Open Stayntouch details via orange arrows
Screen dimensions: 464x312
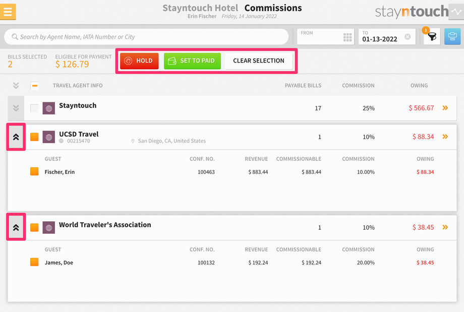click(x=445, y=108)
